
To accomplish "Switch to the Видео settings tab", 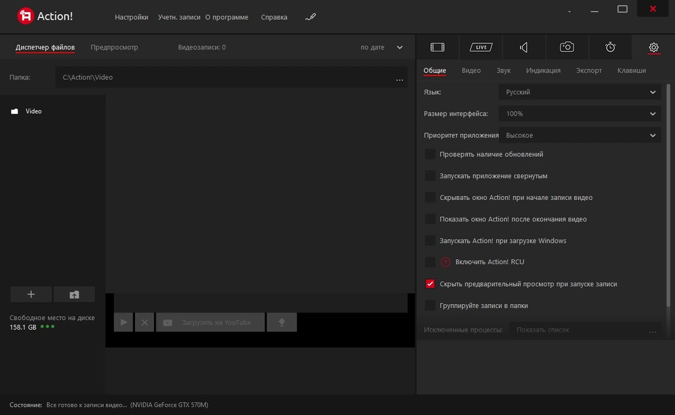I will [x=471, y=70].
